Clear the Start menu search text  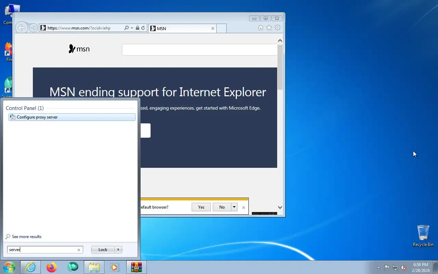click(x=79, y=250)
